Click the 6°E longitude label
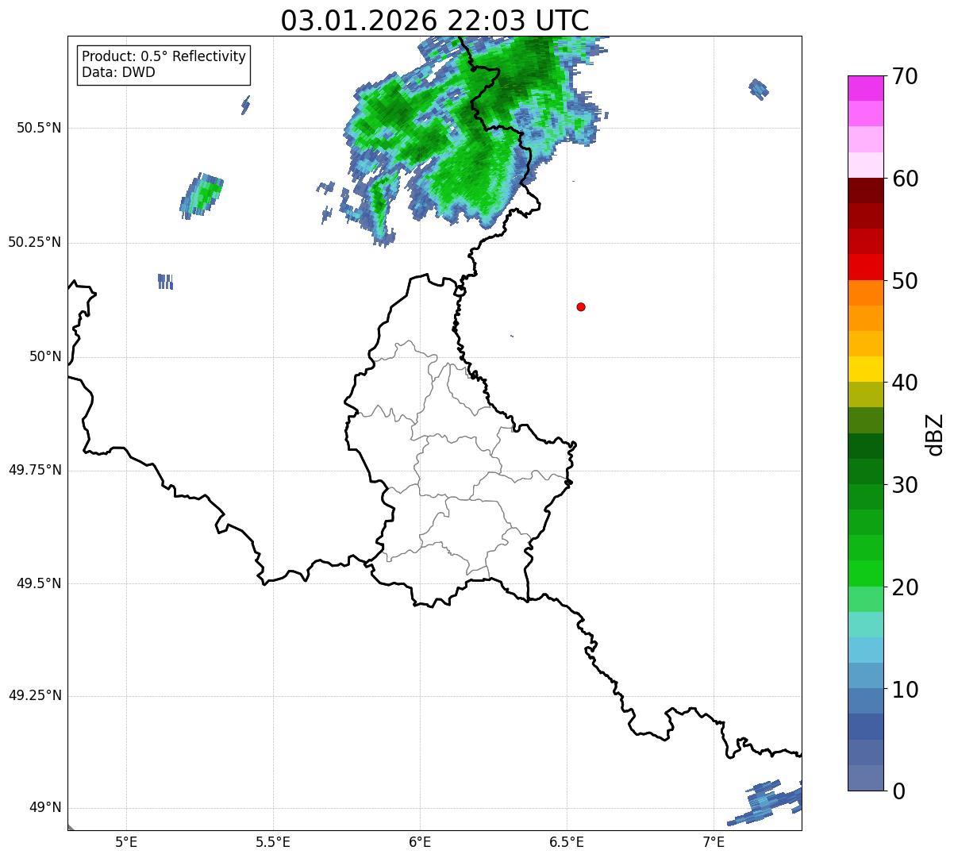The width and height of the screenshot is (954, 858). (420, 841)
